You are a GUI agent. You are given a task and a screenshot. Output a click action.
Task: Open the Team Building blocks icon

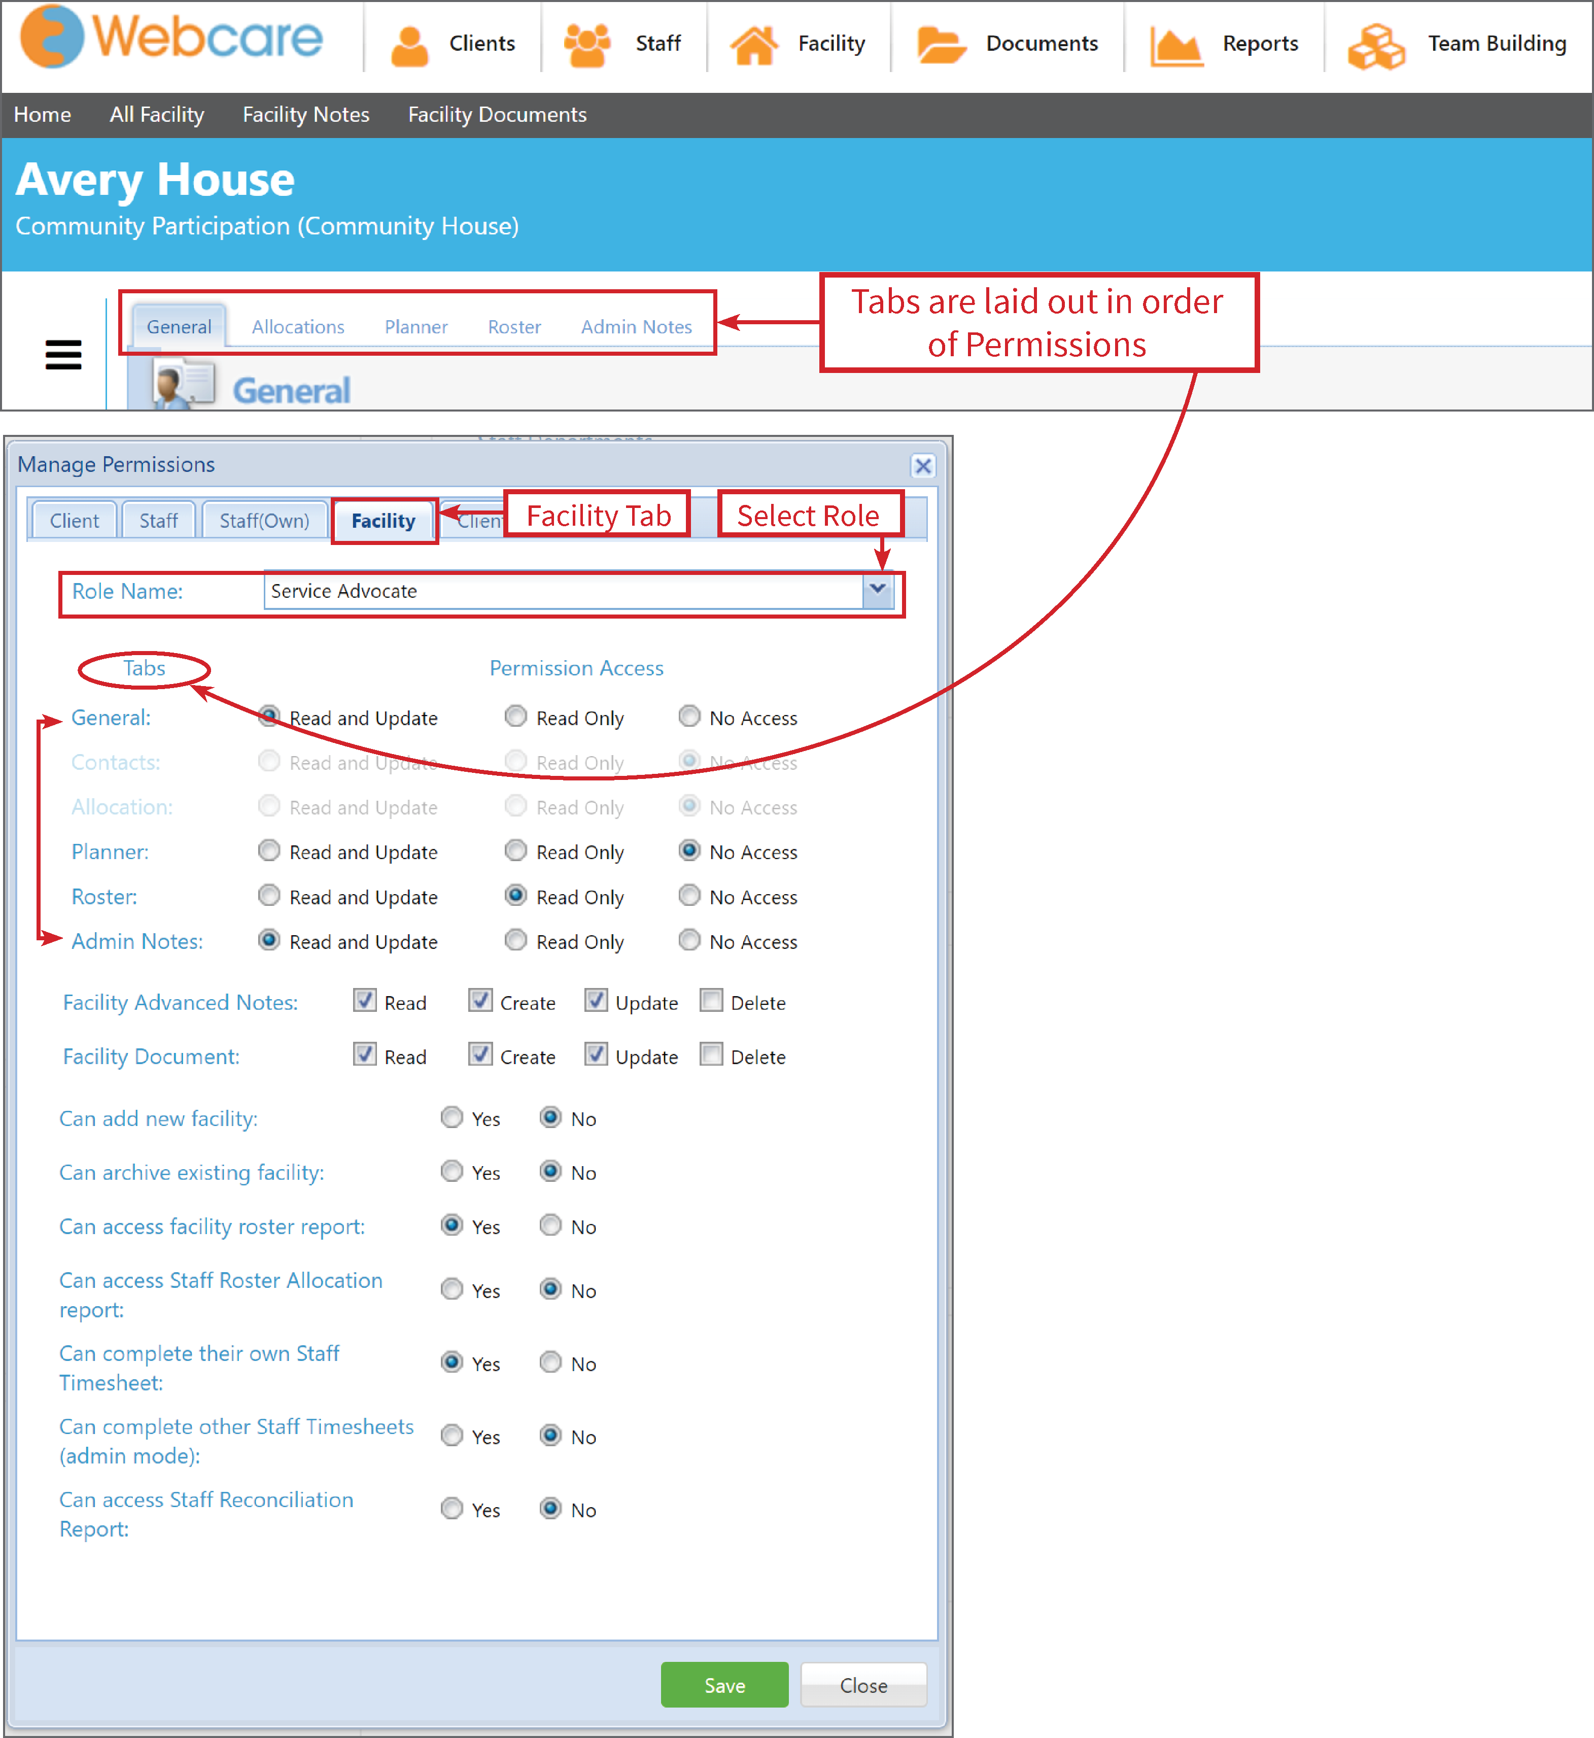1376,45
